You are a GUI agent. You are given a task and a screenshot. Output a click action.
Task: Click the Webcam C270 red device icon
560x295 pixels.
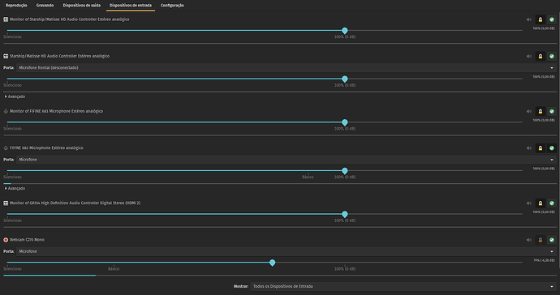click(x=6, y=240)
